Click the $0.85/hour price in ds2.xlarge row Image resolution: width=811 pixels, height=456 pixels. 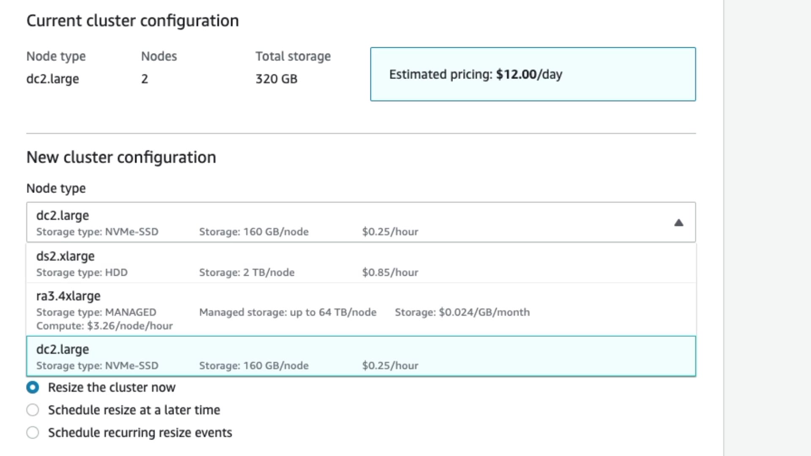pyautogui.click(x=390, y=272)
